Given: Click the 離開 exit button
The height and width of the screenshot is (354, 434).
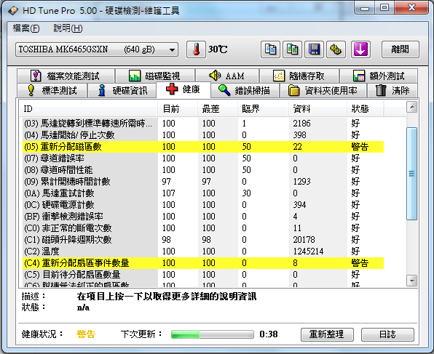Looking at the screenshot, I should tap(401, 49).
